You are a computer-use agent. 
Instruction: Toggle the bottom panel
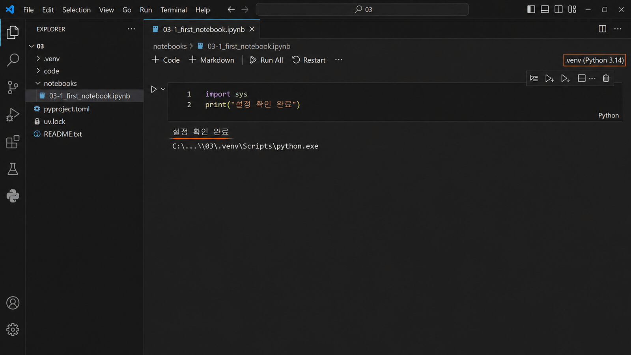(x=545, y=9)
